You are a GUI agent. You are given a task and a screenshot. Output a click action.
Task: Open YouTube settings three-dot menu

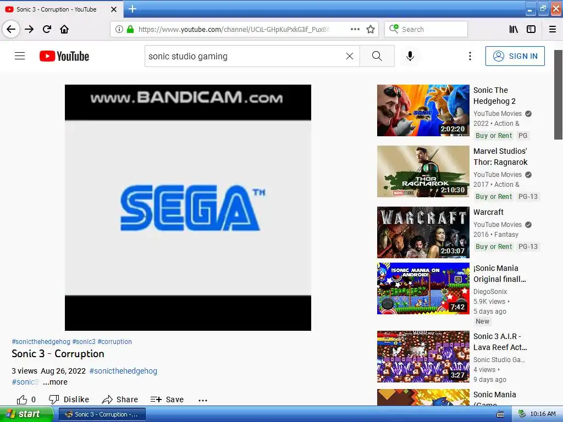coord(470,56)
